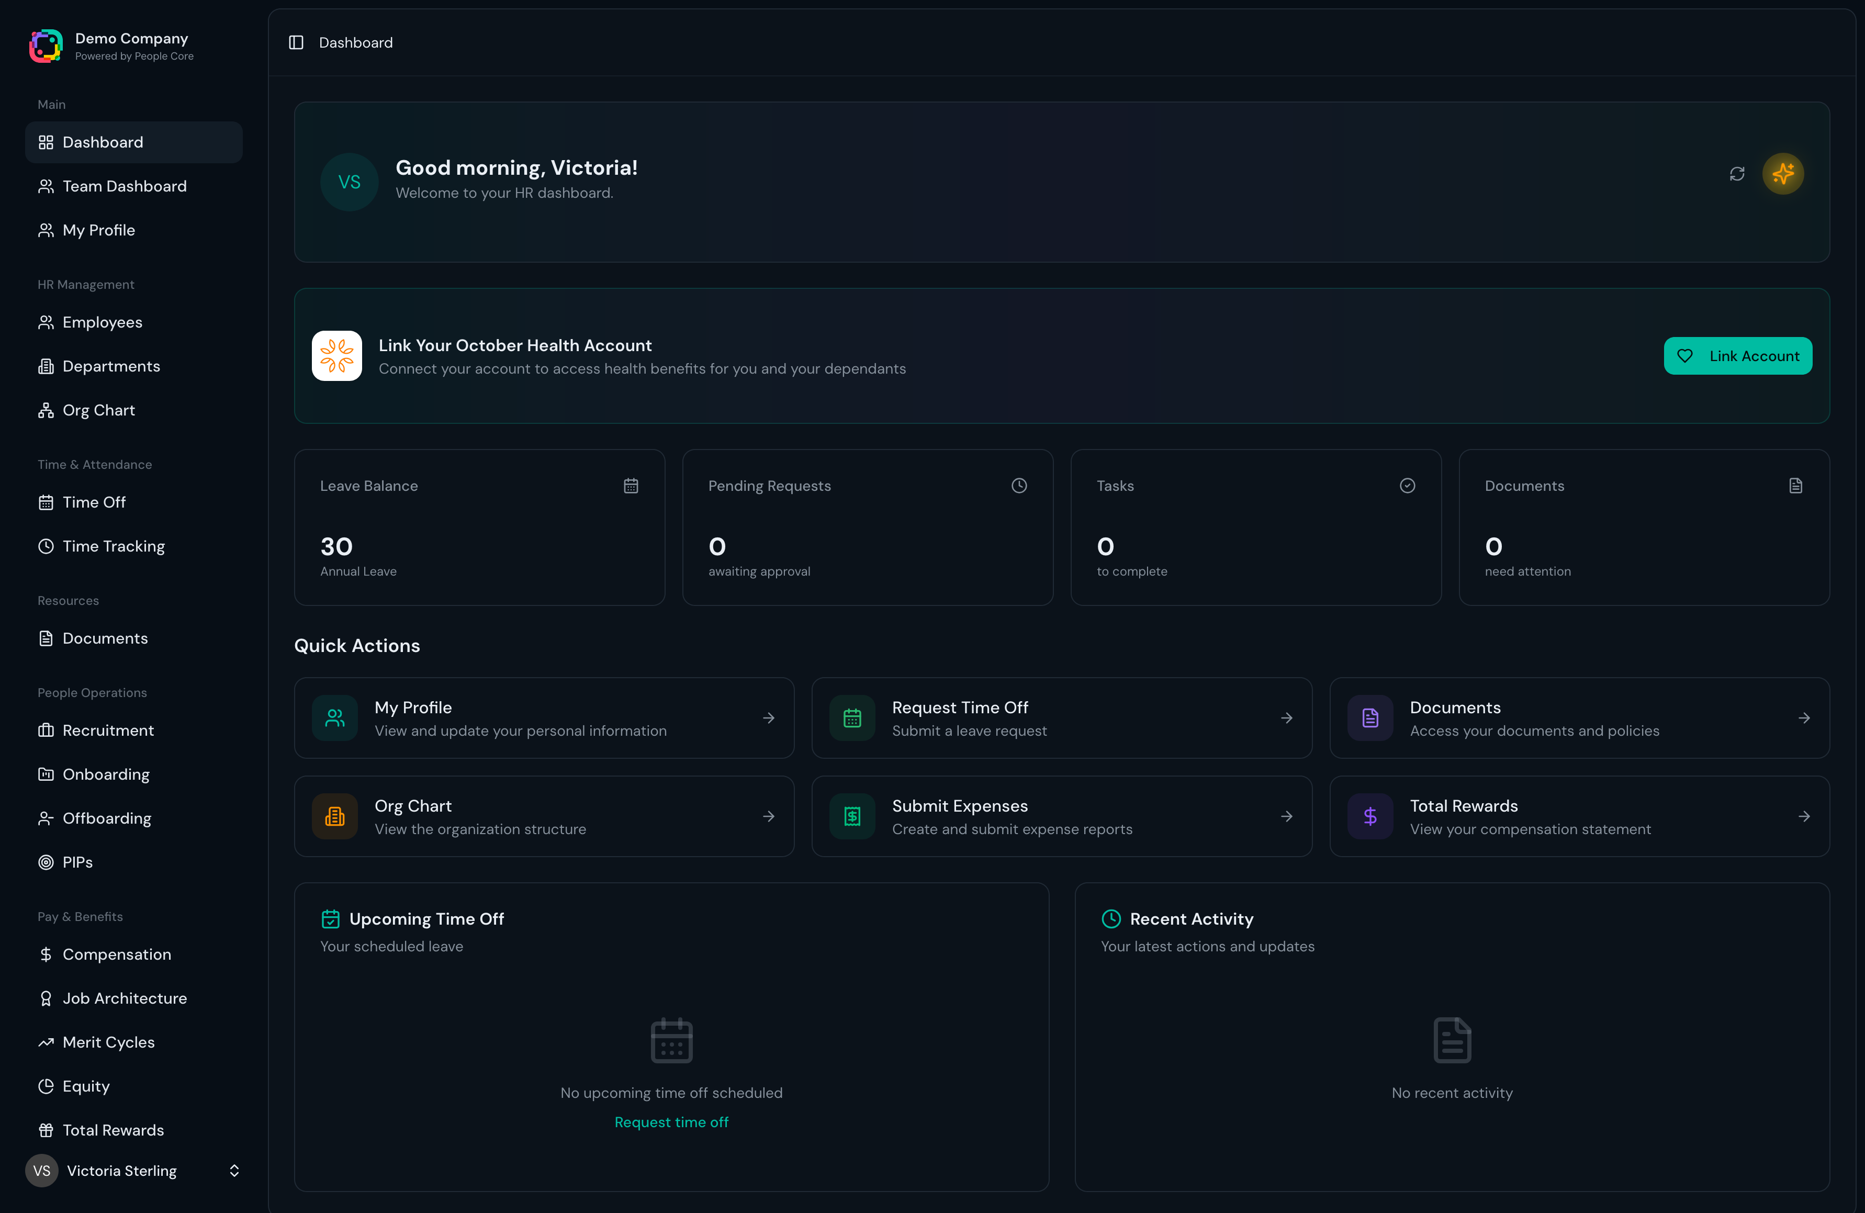The width and height of the screenshot is (1865, 1213).
Task: Open the Request Time Off quick action arrow
Action: 1286,718
